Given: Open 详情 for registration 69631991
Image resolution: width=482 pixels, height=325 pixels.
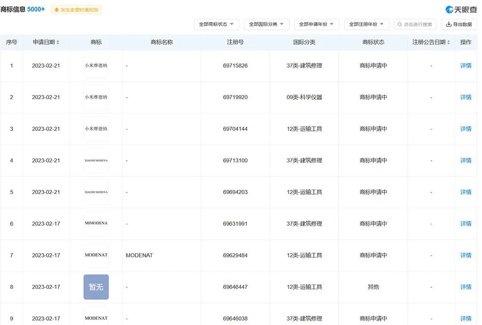Looking at the screenshot, I should (x=466, y=223).
